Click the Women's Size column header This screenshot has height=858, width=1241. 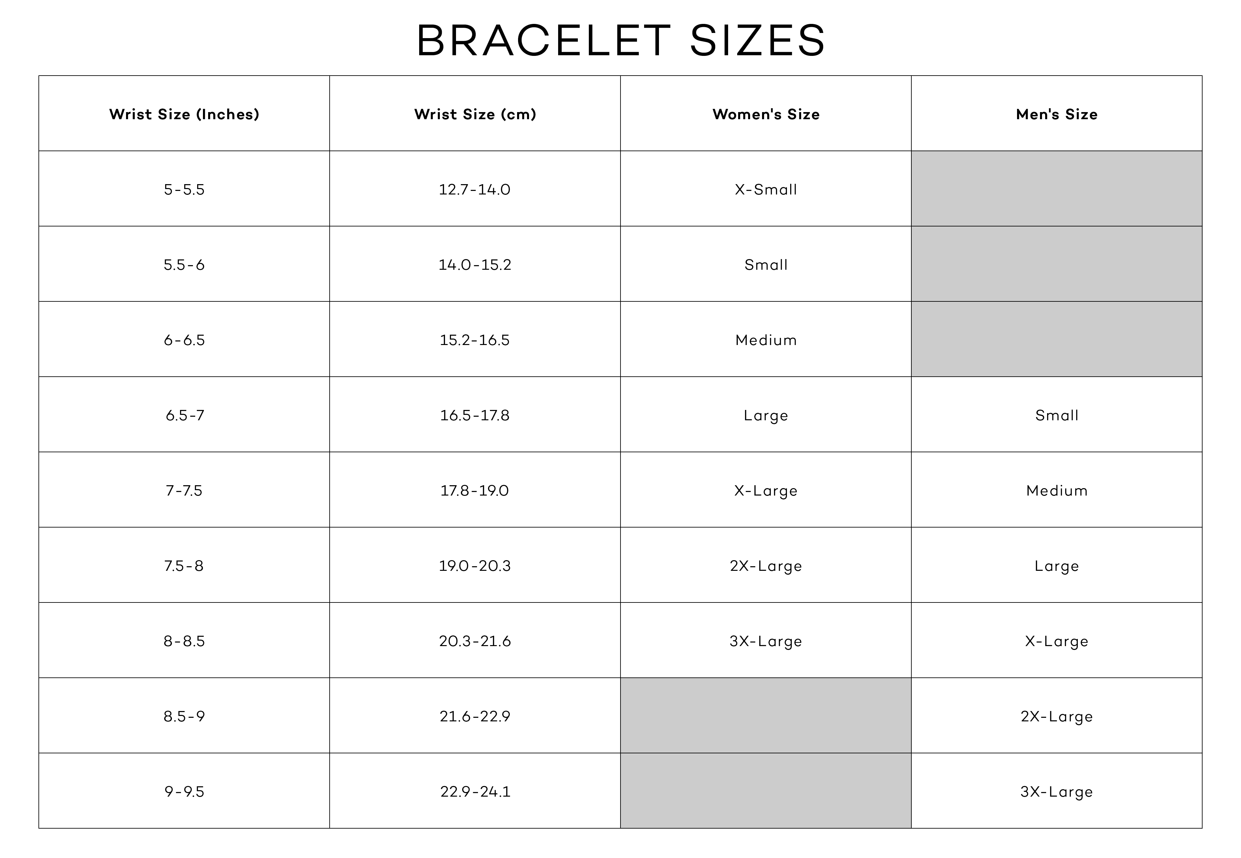click(766, 114)
